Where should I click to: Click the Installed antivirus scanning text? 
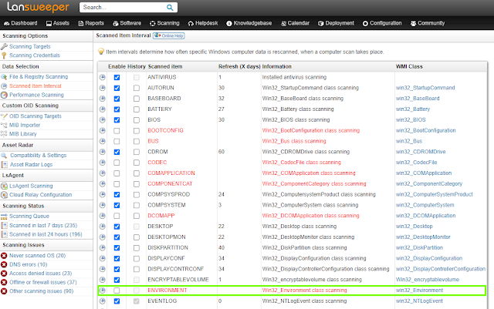click(294, 77)
